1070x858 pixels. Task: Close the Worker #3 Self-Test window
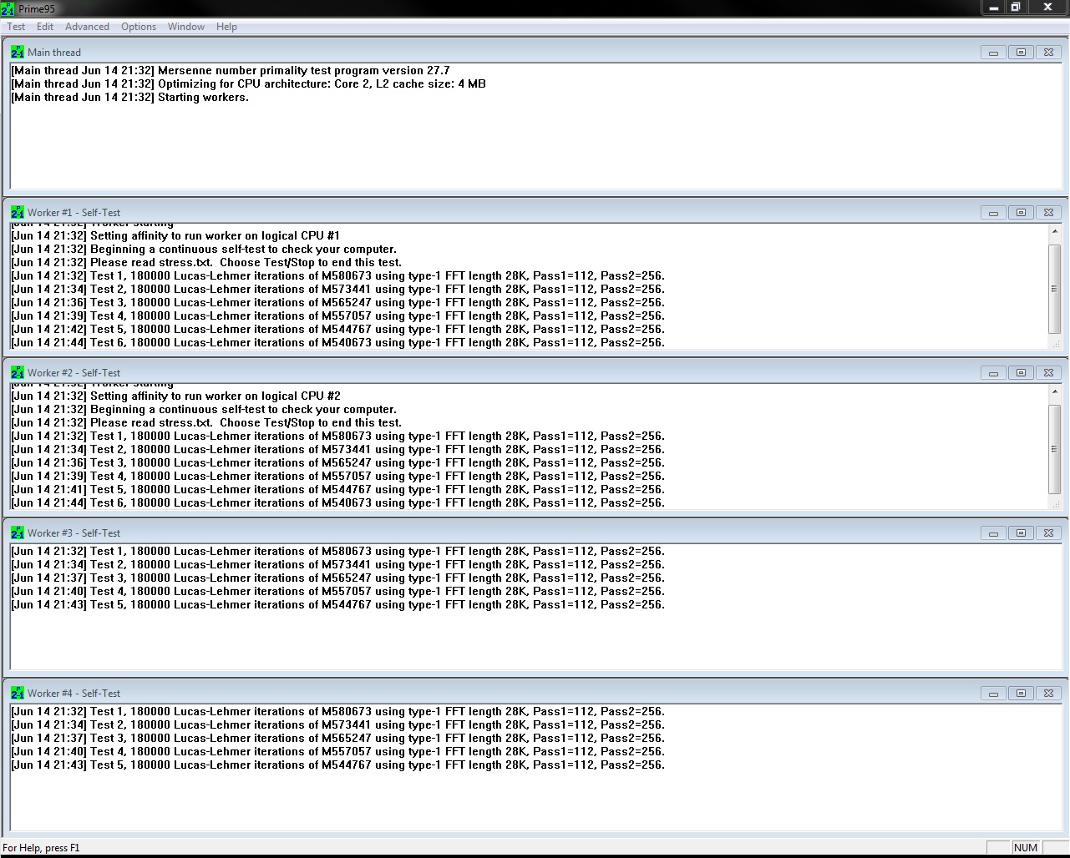[1048, 532]
